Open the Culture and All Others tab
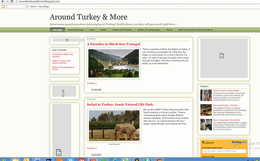 122,30
